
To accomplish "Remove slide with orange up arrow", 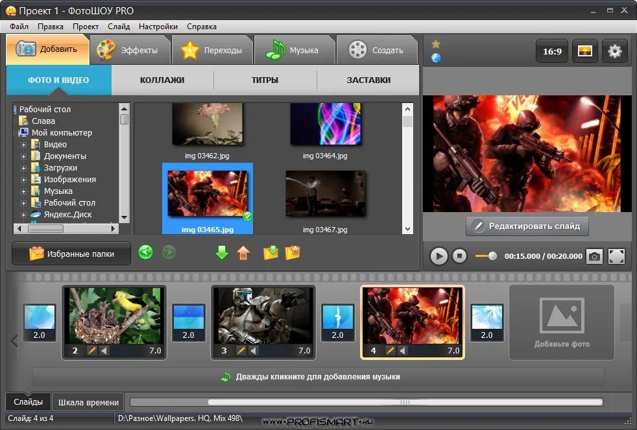I will pos(243,252).
